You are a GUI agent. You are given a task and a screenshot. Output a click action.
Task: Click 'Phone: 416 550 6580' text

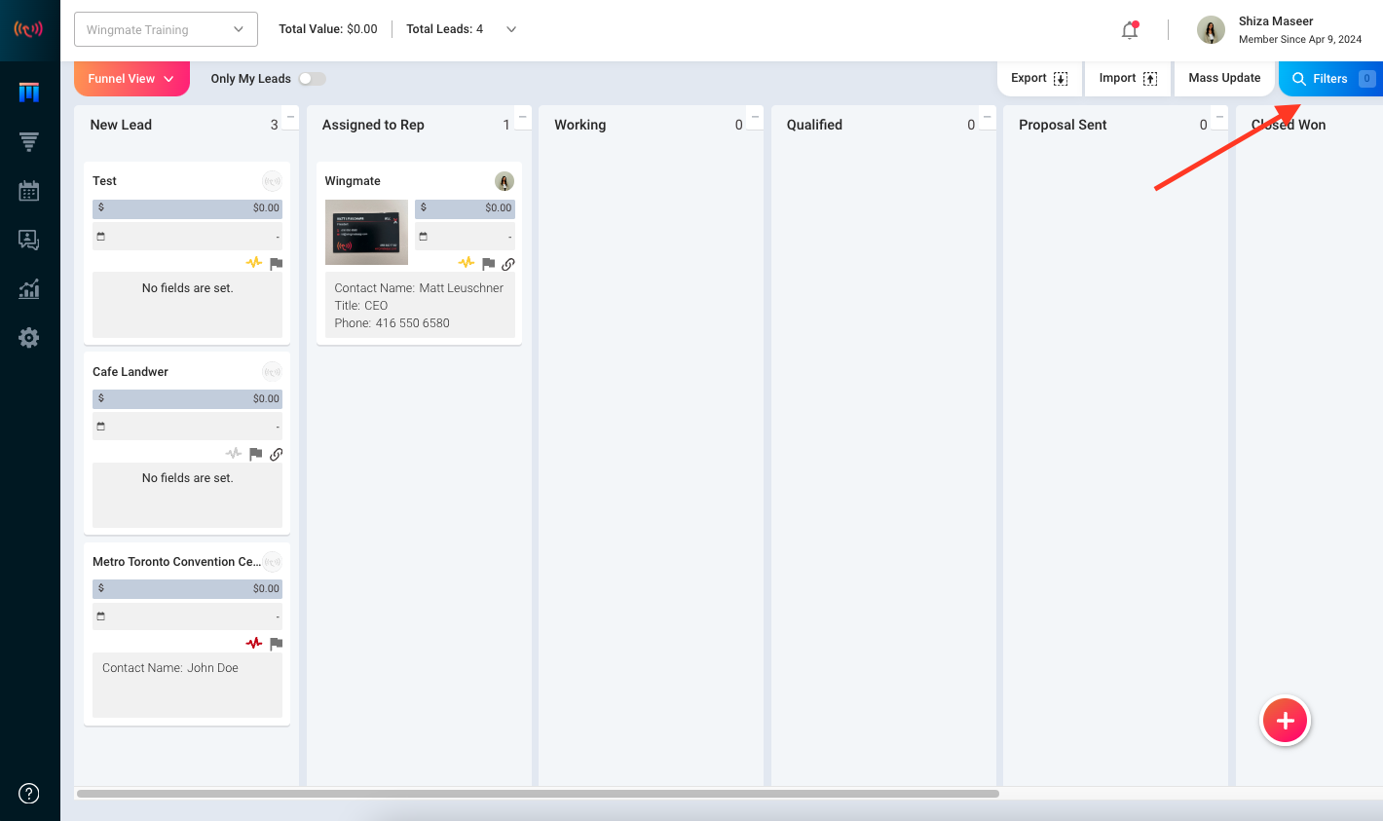pyautogui.click(x=392, y=323)
